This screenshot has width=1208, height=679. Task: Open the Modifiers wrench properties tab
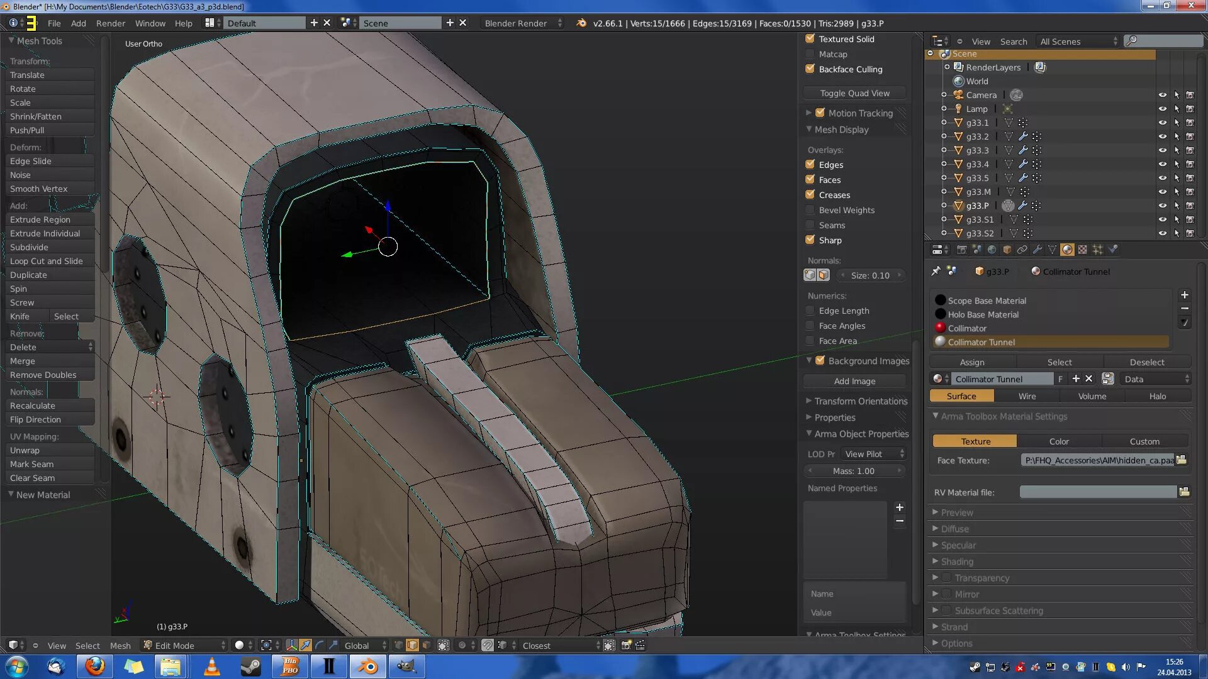point(1037,250)
